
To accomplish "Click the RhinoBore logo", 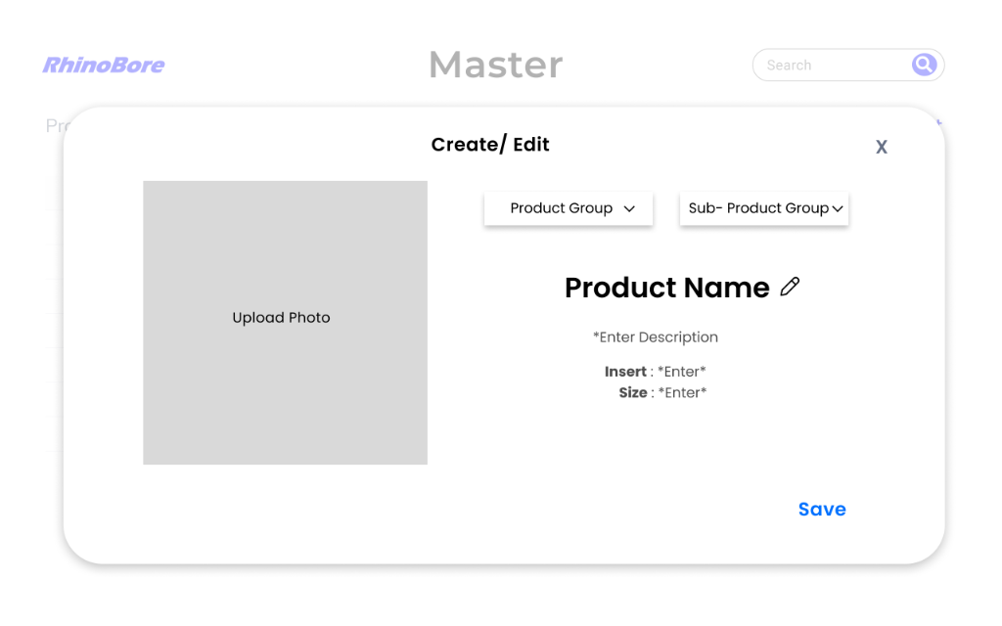I will 104,66.
